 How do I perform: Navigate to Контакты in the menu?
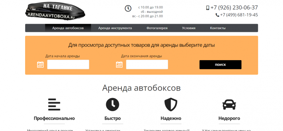click(x=218, y=28)
